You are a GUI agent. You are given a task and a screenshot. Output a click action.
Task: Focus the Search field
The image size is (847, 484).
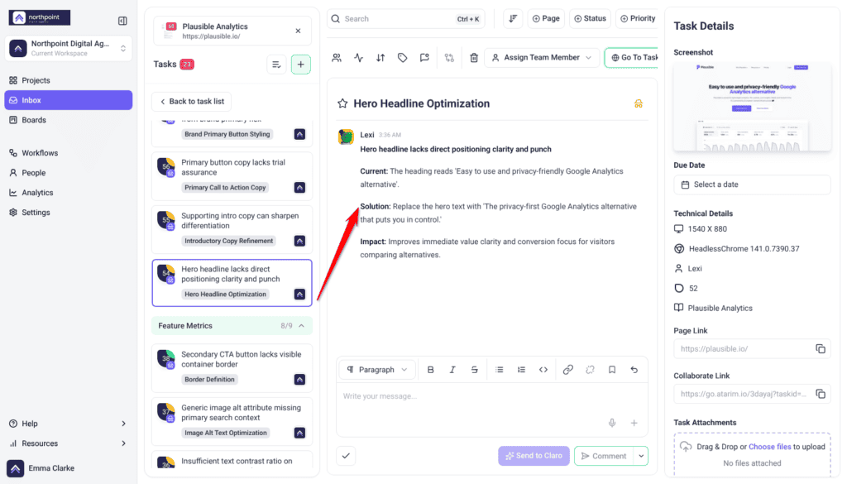[405, 19]
